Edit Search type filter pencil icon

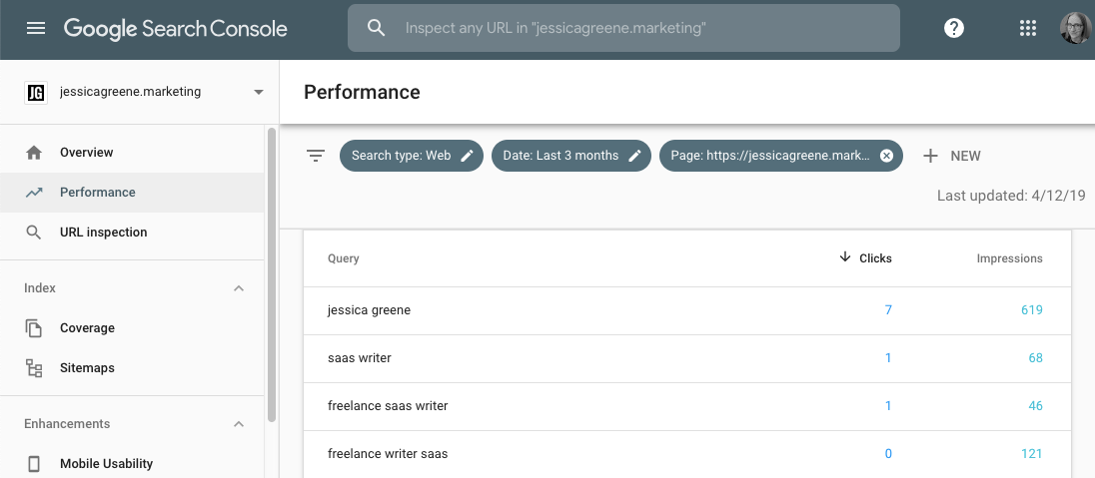click(x=468, y=156)
